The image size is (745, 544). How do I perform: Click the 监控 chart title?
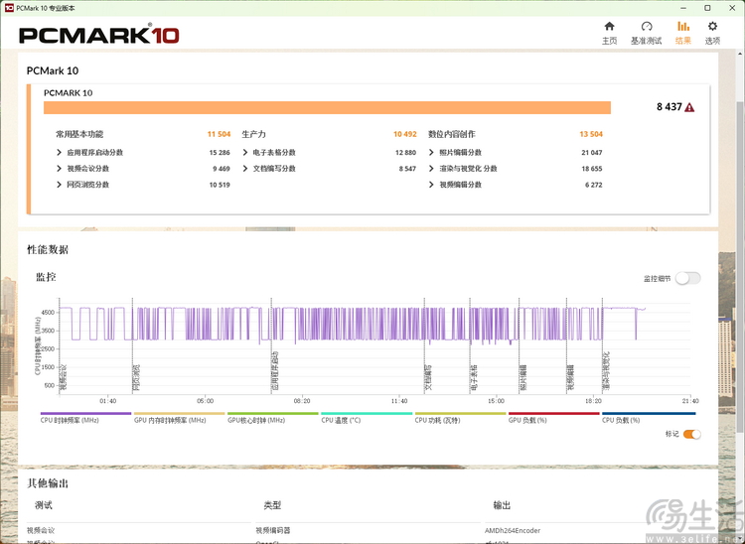(x=46, y=277)
